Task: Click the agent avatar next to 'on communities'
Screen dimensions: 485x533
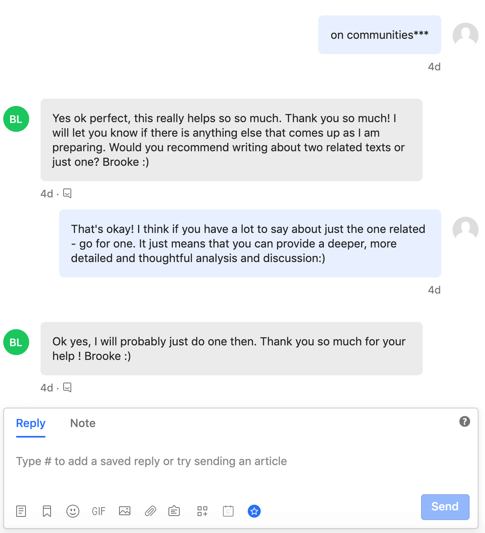Action: tap(466, 36)
